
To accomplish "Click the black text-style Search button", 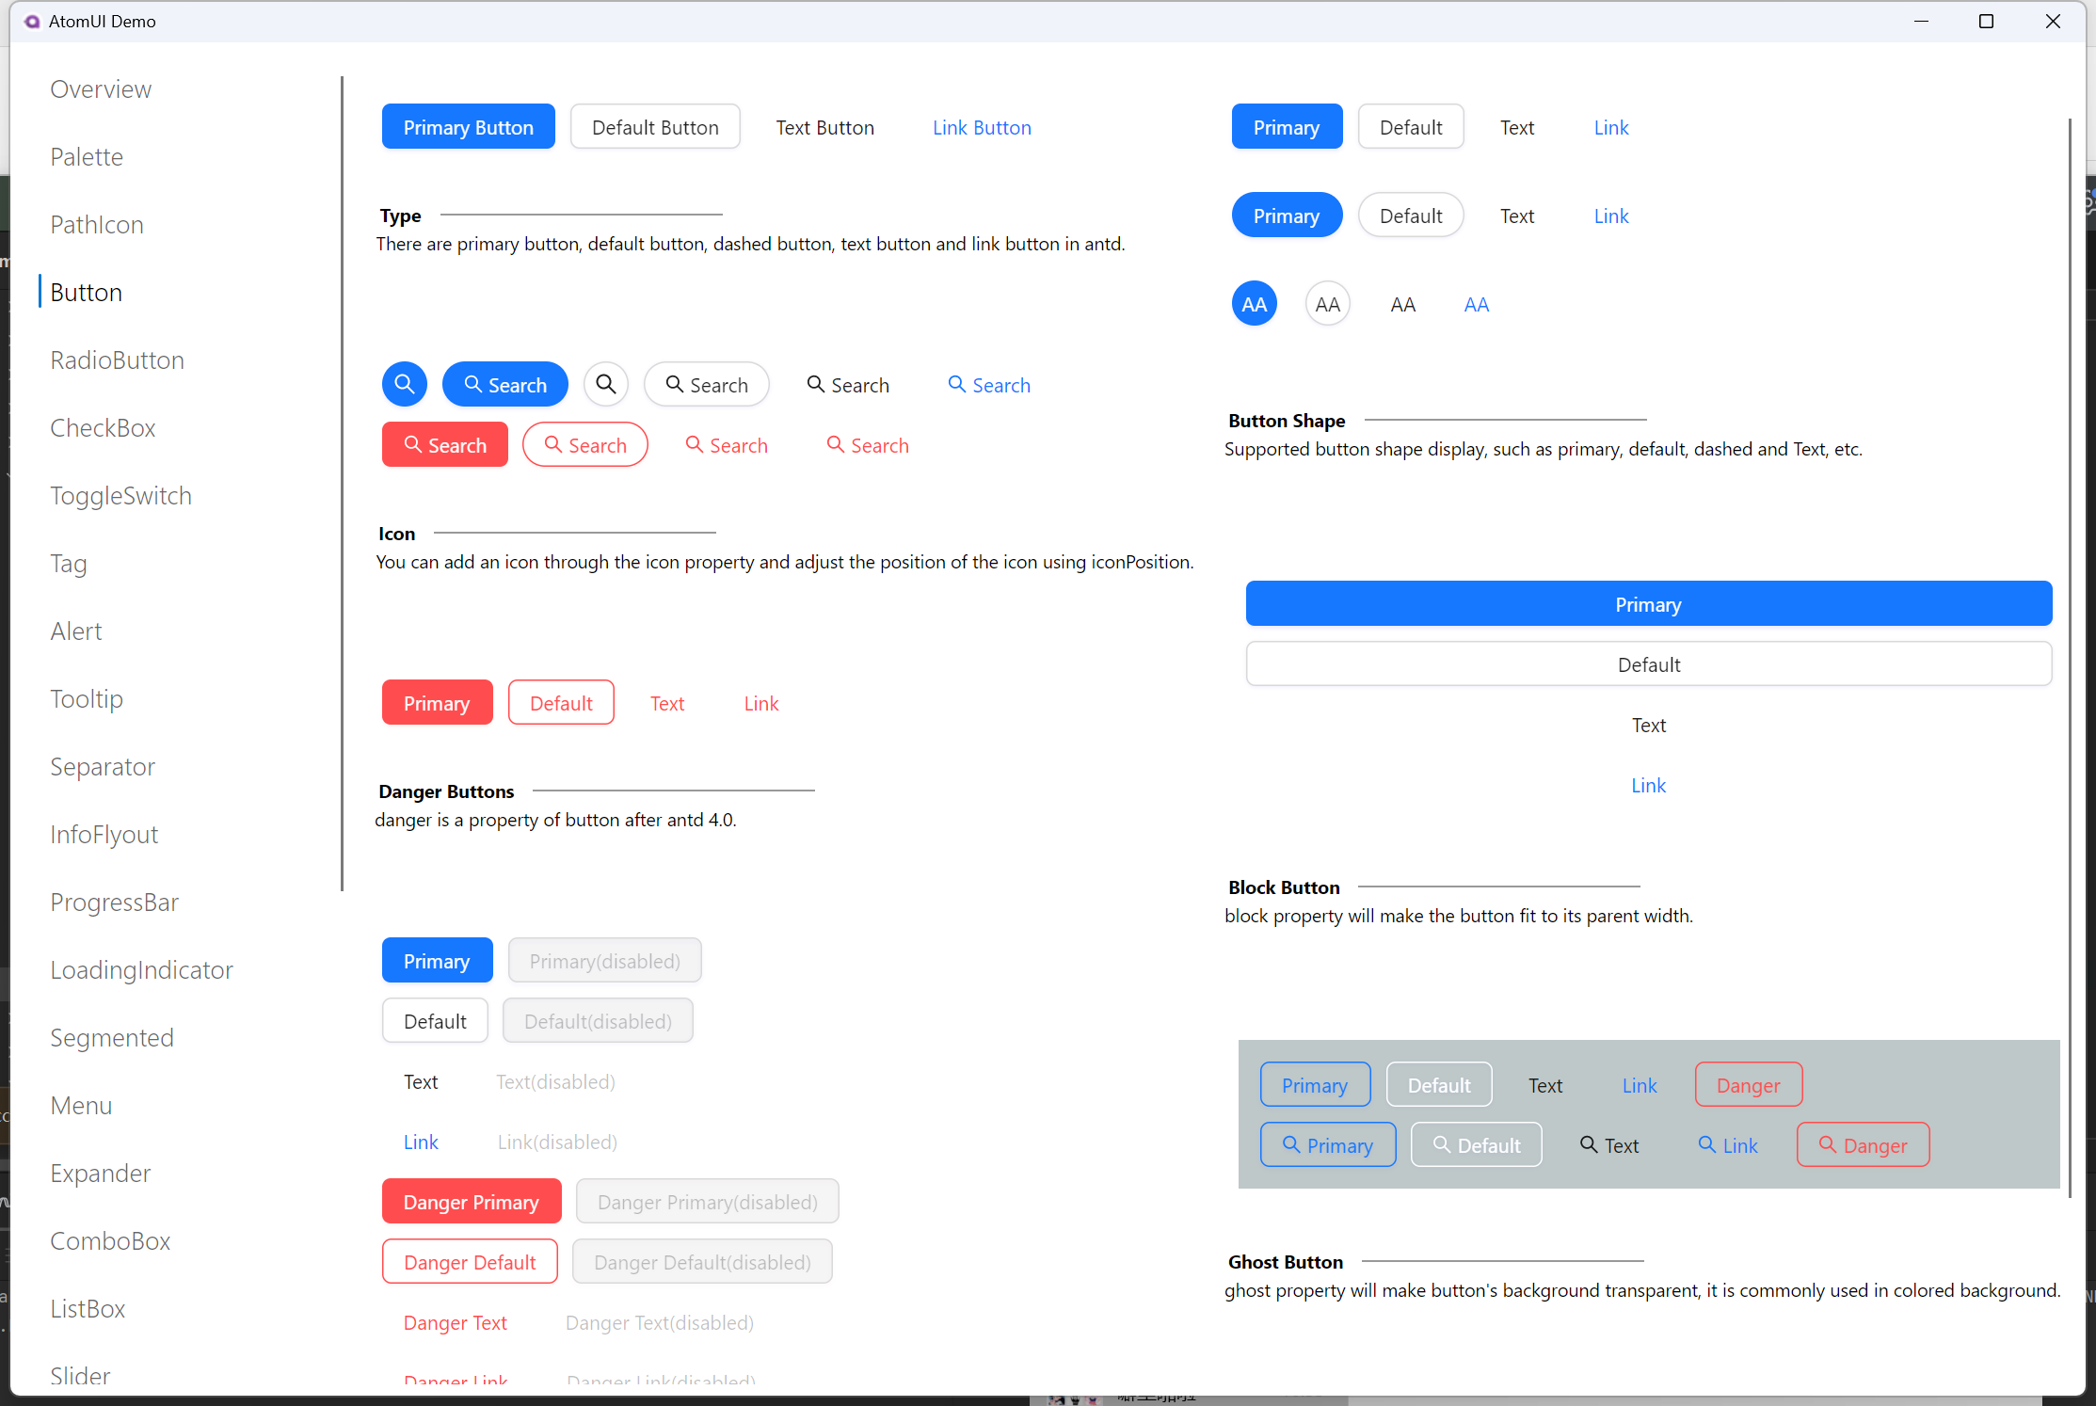I will tap(848, 384).
